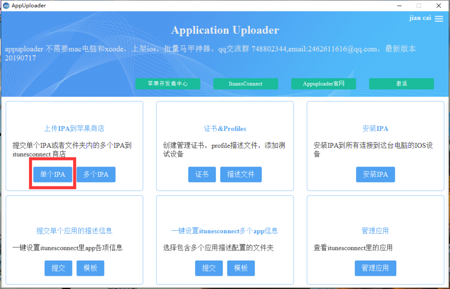Screen dimensions: 450x289
Task: Visit Appuploader官网 button
Action: [x=323, y=84]
